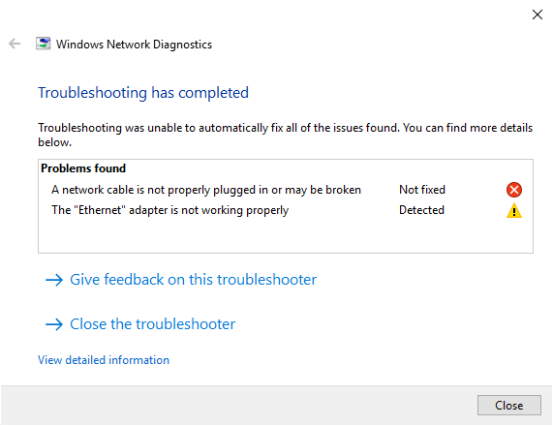This screenshot has height=426, width=553.
Task: Open View detailed information link
Action: pyautogui.click(x=104, y=360)
